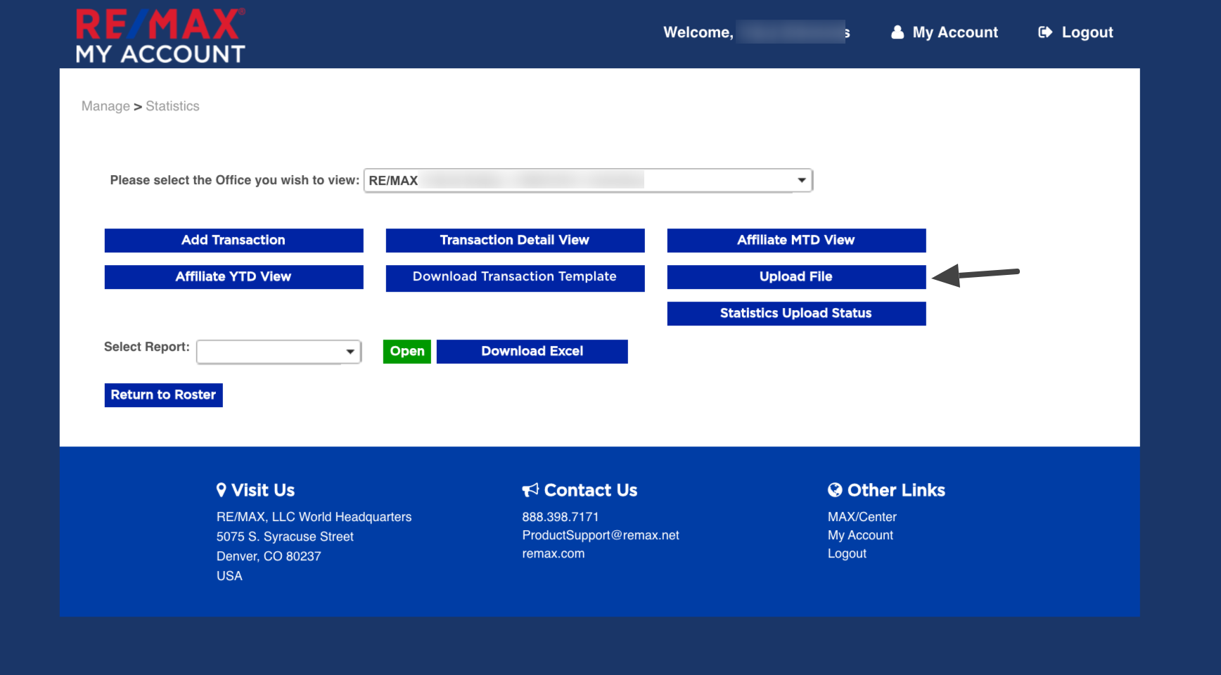Viewport: 1221px width, 675px height.
Task: Click the Add Transaction button
Action: pos(234,240)
